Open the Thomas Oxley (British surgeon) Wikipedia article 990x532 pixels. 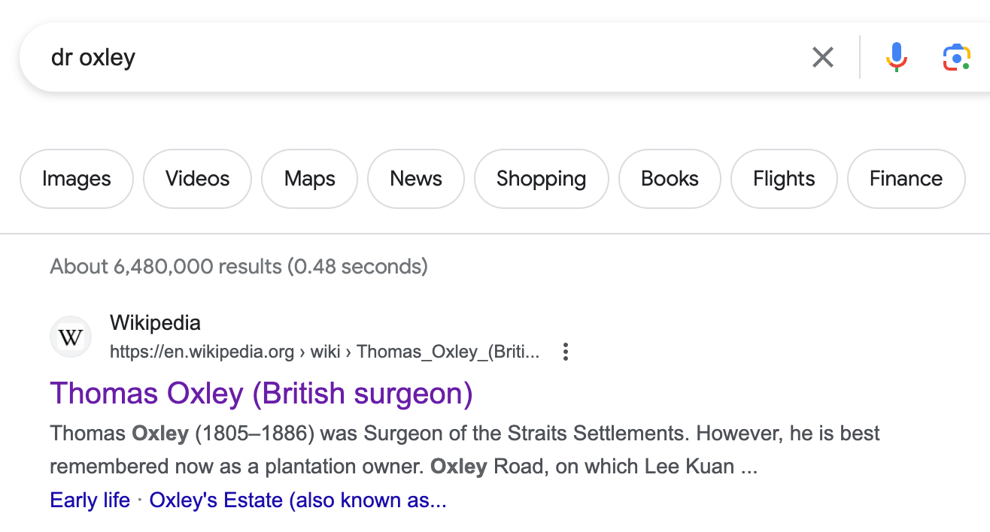[260, 393]
